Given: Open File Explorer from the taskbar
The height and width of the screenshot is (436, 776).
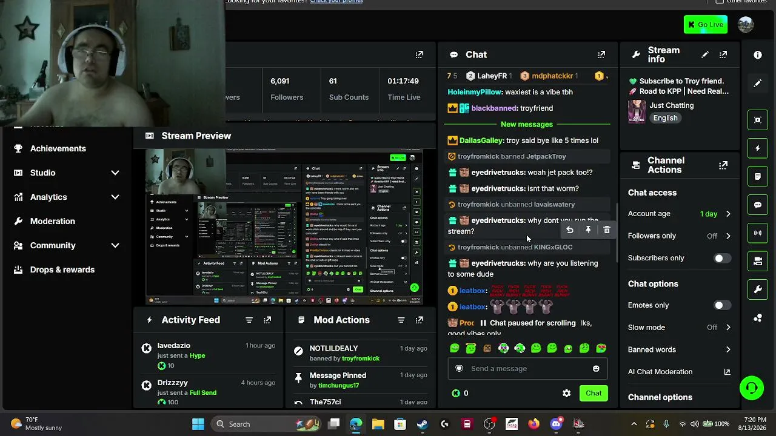Looking at the screenshot, I should click(378, 424).
